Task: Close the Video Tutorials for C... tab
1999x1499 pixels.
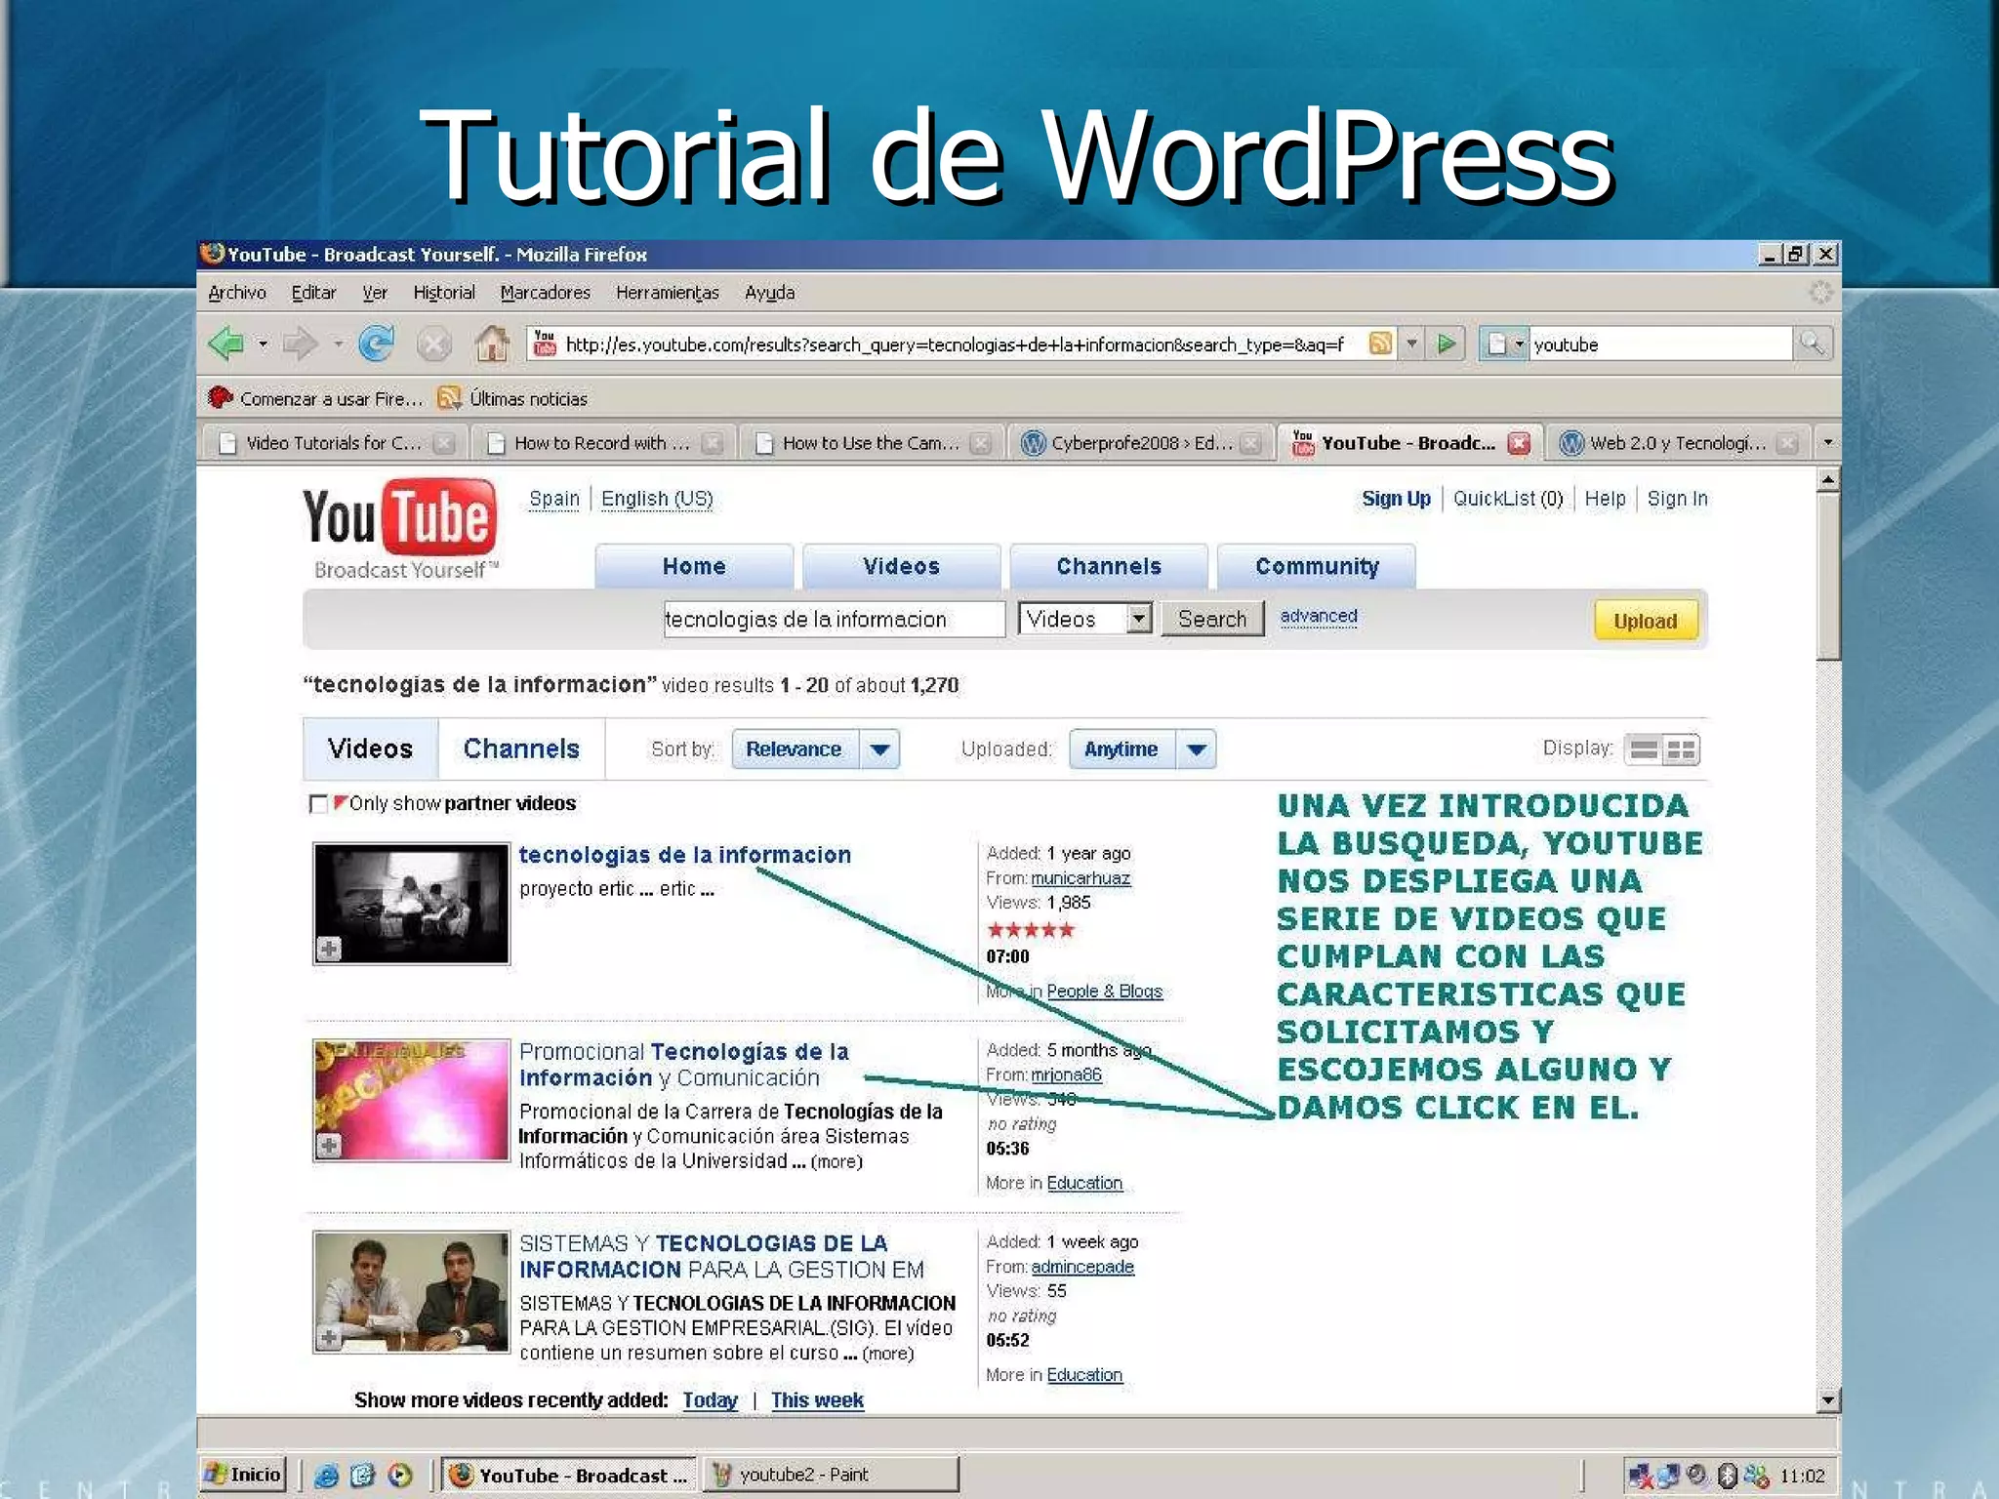Action: [444, 443]
